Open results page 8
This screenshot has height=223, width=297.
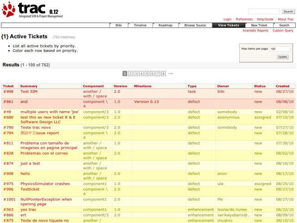point(164,73)
